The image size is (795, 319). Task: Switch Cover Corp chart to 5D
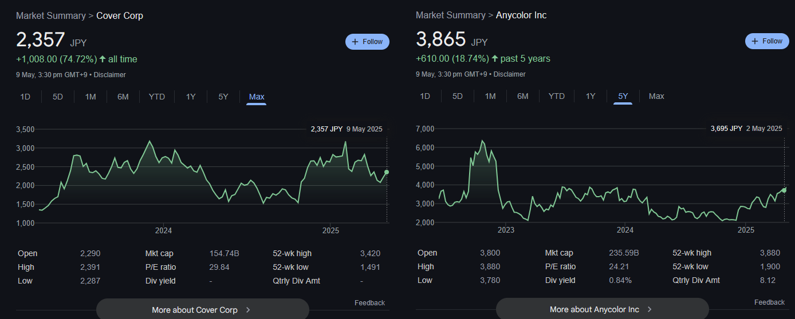click(x=58, y=97)
